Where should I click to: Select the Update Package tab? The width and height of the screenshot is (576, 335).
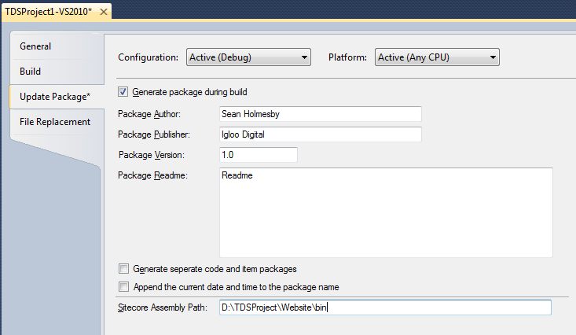pyautogui.click(x=55, y=97)
